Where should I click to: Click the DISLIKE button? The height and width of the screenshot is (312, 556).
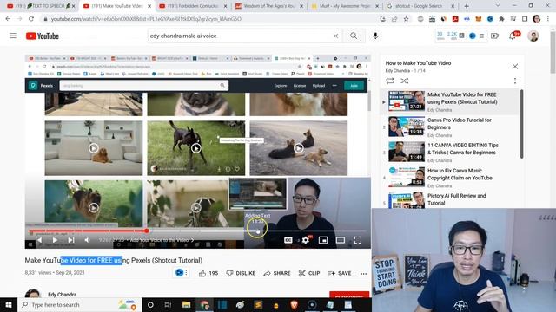point(241,273)
